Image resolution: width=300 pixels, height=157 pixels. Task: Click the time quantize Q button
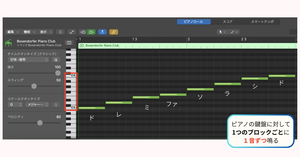coord(56,60)
